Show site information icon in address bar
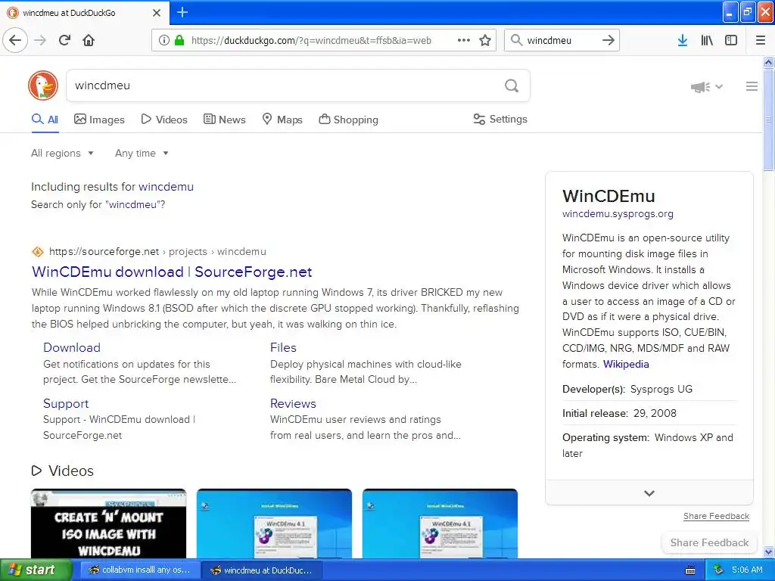 tap(164, 40)
